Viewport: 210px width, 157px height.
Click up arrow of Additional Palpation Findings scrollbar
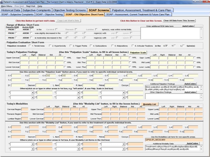tap(201, 87)
